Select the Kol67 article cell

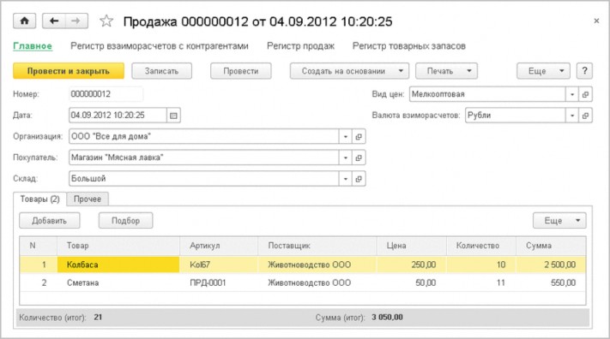click(x=219, y=265)
